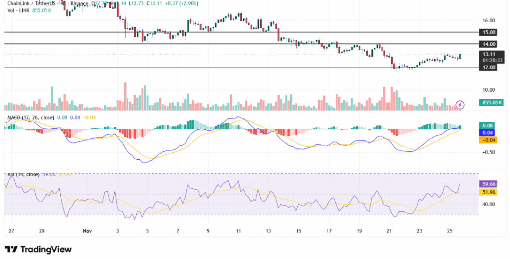510x259 pixels.
Task: Click the current price 13.11 countdown label
Action: pyautogui.click(x=488, y=57)
